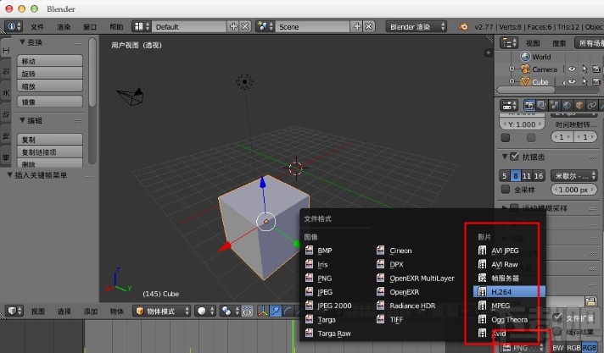Open the Object properties tab cube icon
The image size is (604, 353).
pos(579,105)
